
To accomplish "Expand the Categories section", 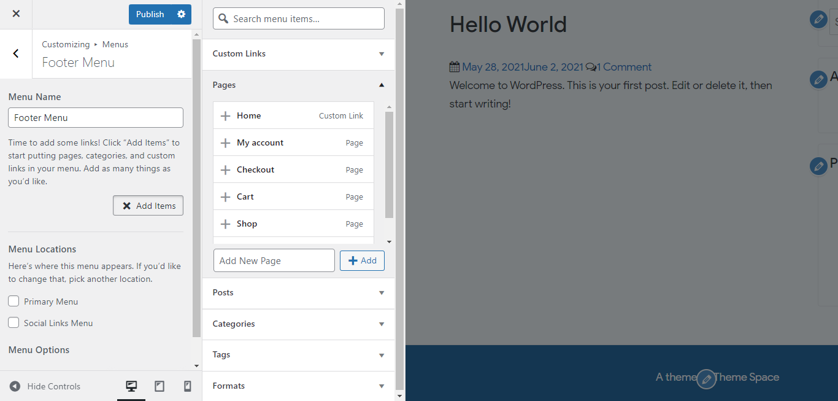I will point(298,324).
